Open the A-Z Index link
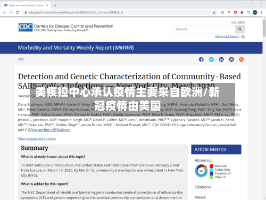The image size is (266, 200). coord(238,22)
